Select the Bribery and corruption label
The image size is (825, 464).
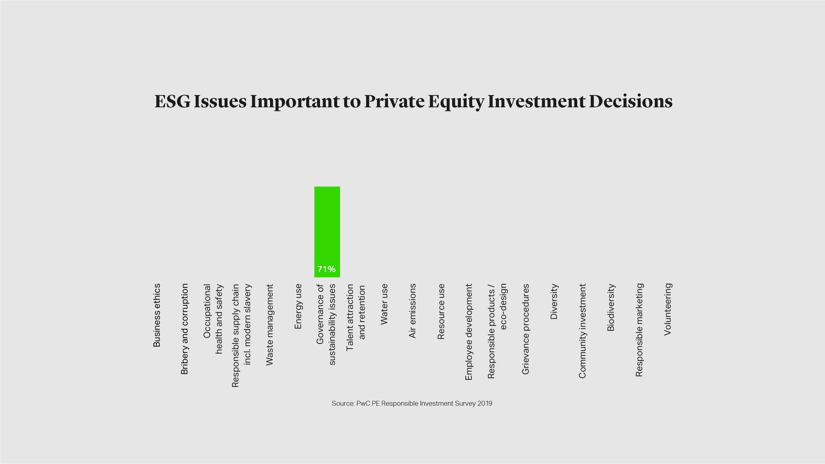click(x=184, y=329)
